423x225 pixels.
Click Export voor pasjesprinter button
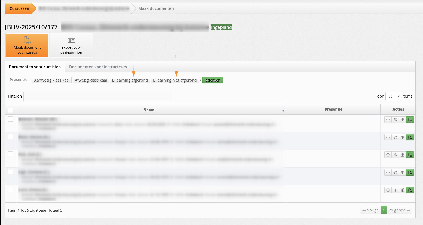pos(71,46)
